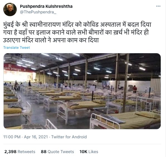Click the Quote Tweets label
166x157 pixels.
61,152
